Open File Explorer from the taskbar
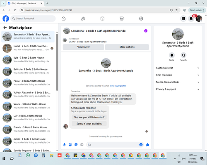 (52, 156)
